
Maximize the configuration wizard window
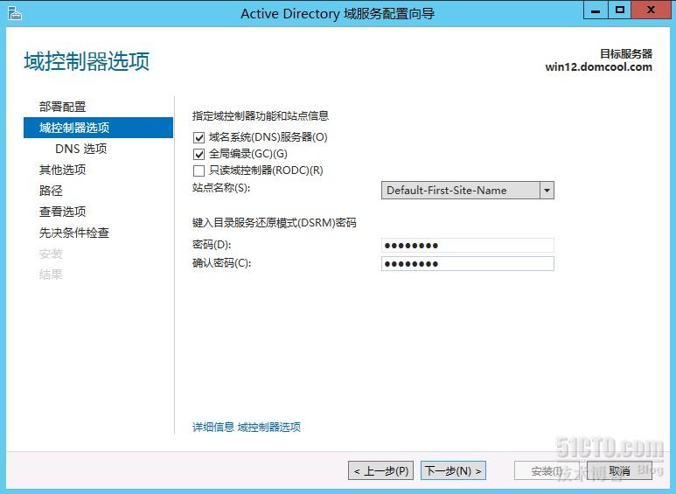(x=619, y=10)
